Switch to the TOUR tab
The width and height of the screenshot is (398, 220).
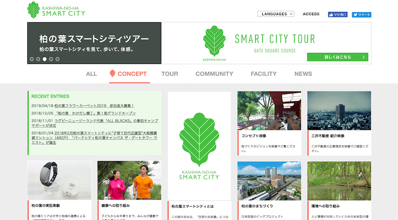pos(170,74)
